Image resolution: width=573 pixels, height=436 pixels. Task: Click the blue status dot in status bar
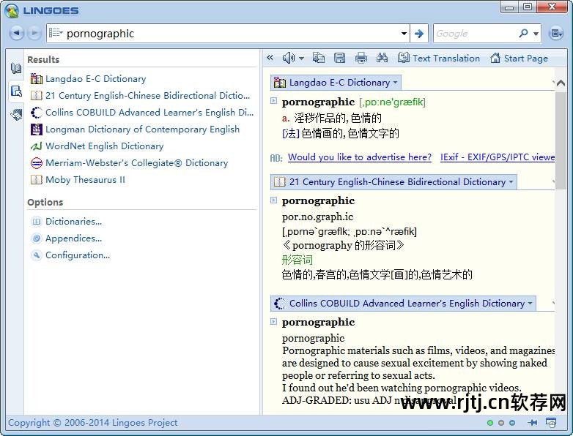(x=512, y=423)
